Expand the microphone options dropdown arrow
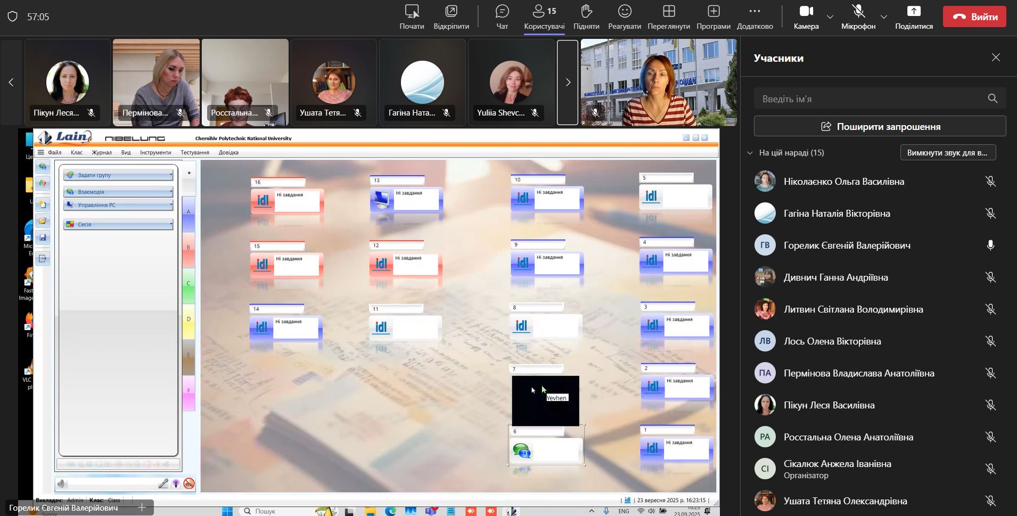 click(x=884, y=17)
